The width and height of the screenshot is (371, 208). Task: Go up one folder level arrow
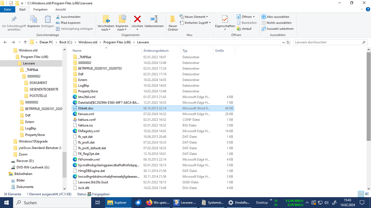[25, 42]
